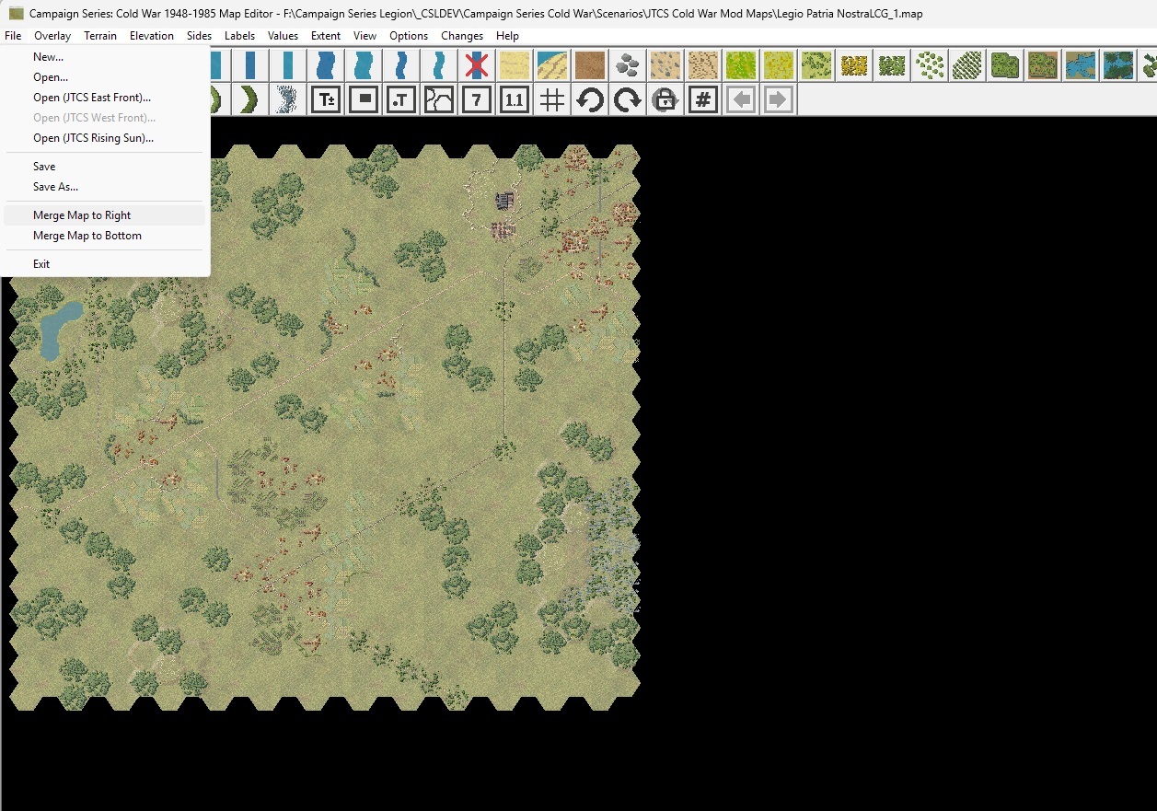
Task: Open the Elevation menu
Action: tap(151, 36)
